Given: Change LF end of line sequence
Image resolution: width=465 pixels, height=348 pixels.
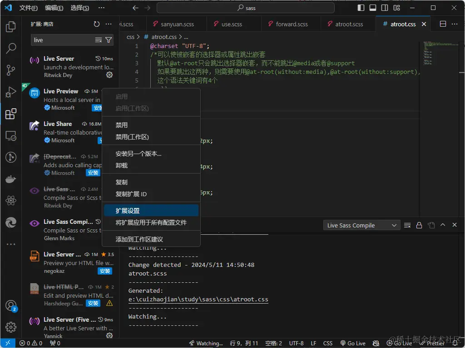Looking at the screenshot, I should (313, 343).
